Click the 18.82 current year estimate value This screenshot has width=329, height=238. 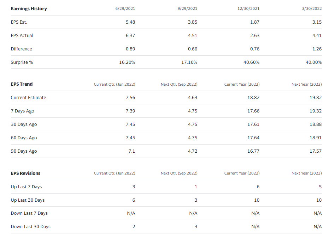click(x=253, y=97)
